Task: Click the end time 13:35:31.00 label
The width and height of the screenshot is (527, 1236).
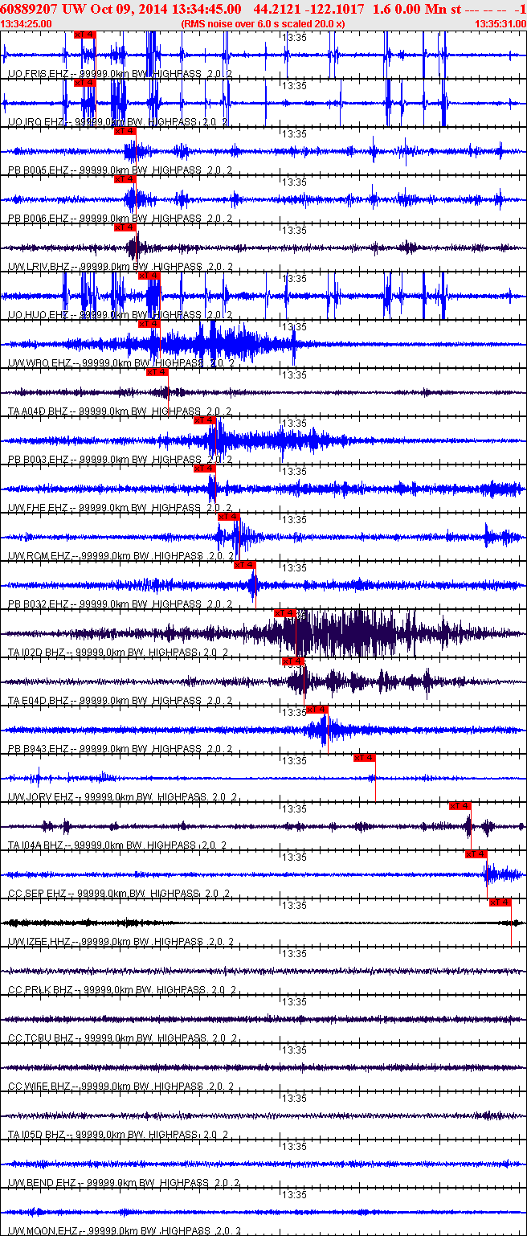Action: (500, 24)
